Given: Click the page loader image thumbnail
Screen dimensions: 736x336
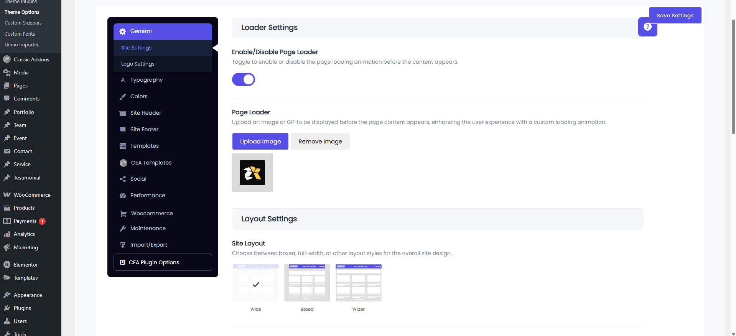Looking at the screenshot, I should point(252,173).
